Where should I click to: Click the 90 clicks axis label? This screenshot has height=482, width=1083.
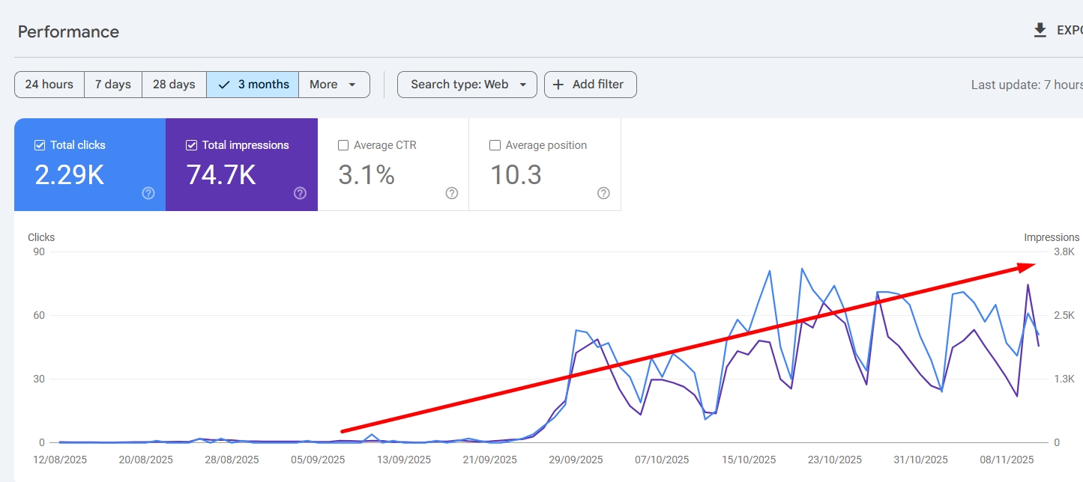38,252
